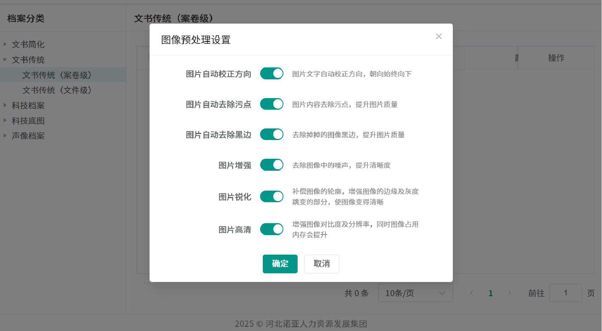Image resolution: width=602 pixels, height=331 pixels.
Task: Expand the 科技底图 tree arrow
Action: (x=5, y=121)
